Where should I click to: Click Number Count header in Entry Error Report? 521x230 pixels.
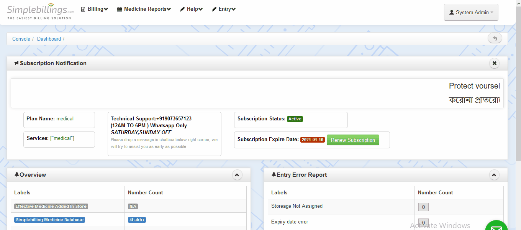(436, 192)
